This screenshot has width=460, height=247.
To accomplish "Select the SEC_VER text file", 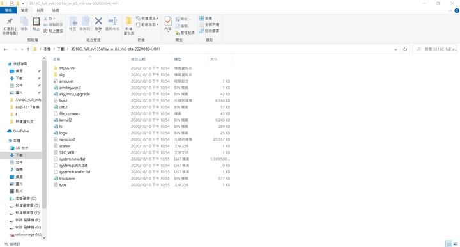I will (x=66, y=153).
